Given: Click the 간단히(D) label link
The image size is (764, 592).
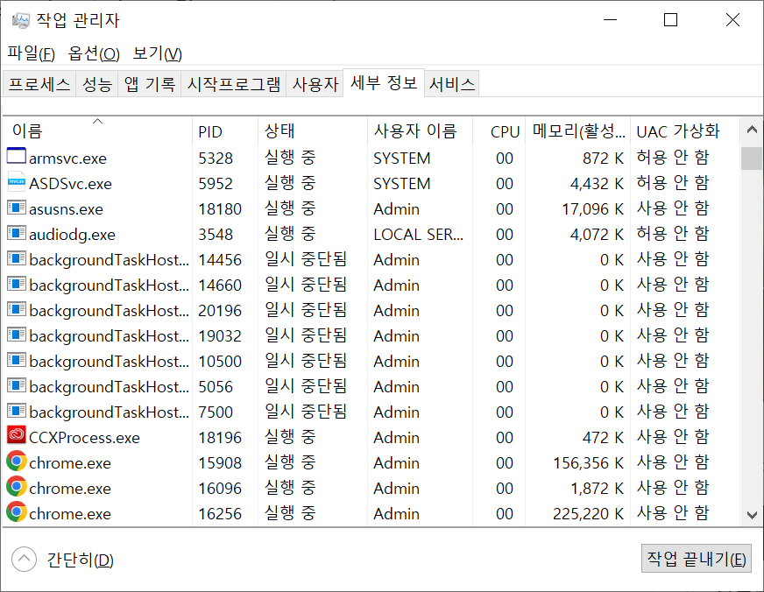Looking at the screenshot, I should click(x=81, y=560).
